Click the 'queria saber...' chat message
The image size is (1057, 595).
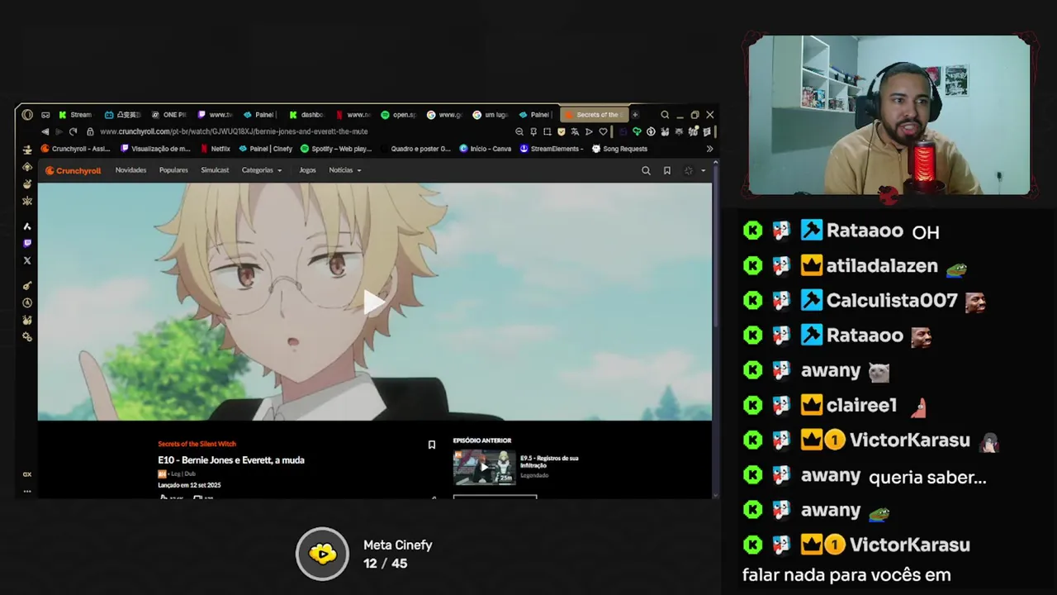[927, 478]
